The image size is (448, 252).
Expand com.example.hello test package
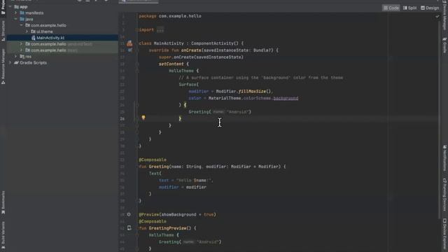click(21, 50)
